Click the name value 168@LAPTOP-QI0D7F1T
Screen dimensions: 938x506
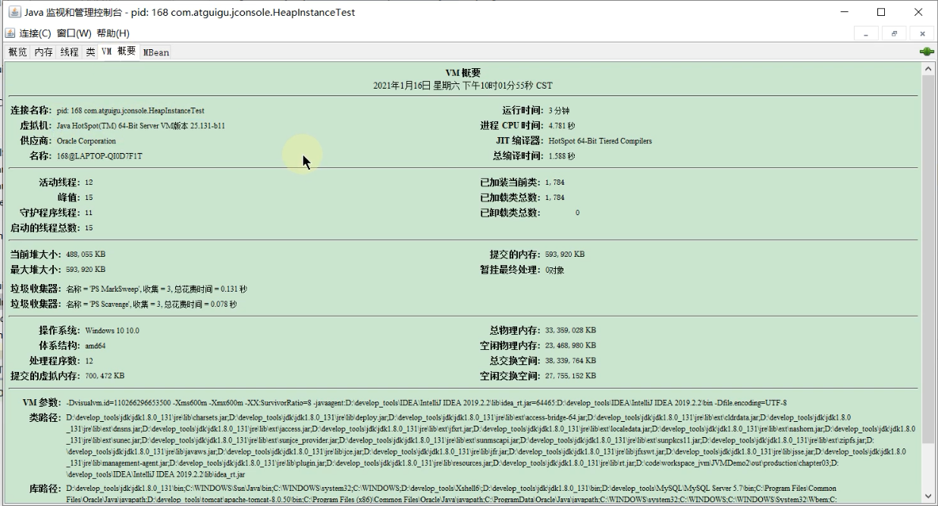tap(99, 156)
